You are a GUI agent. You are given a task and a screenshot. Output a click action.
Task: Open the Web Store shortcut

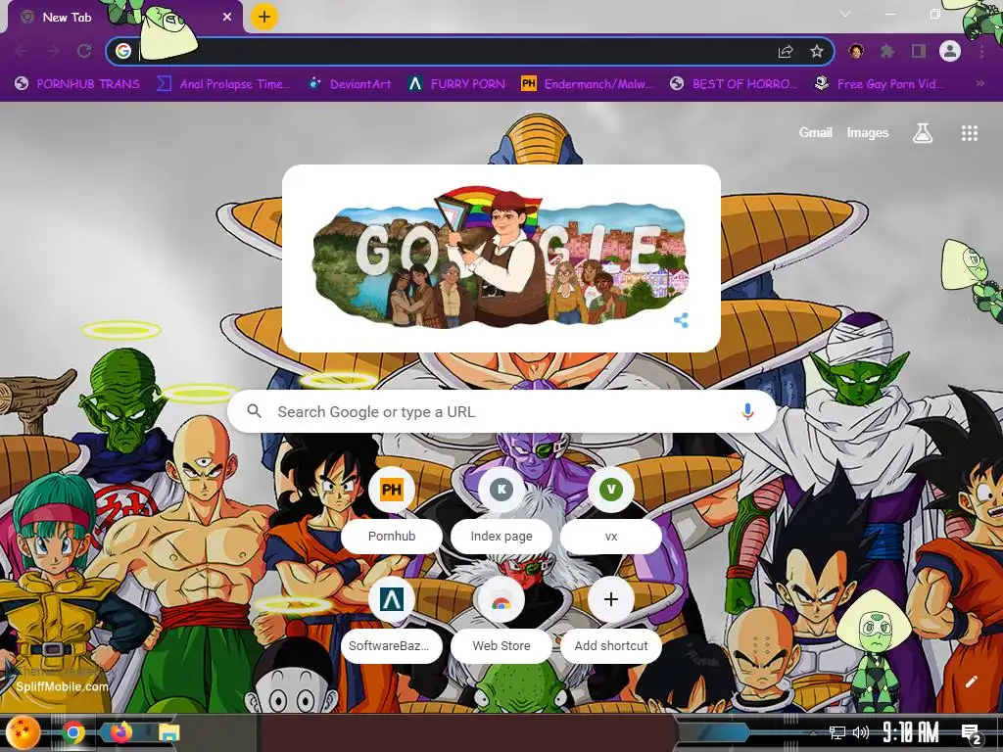[501, 619]
